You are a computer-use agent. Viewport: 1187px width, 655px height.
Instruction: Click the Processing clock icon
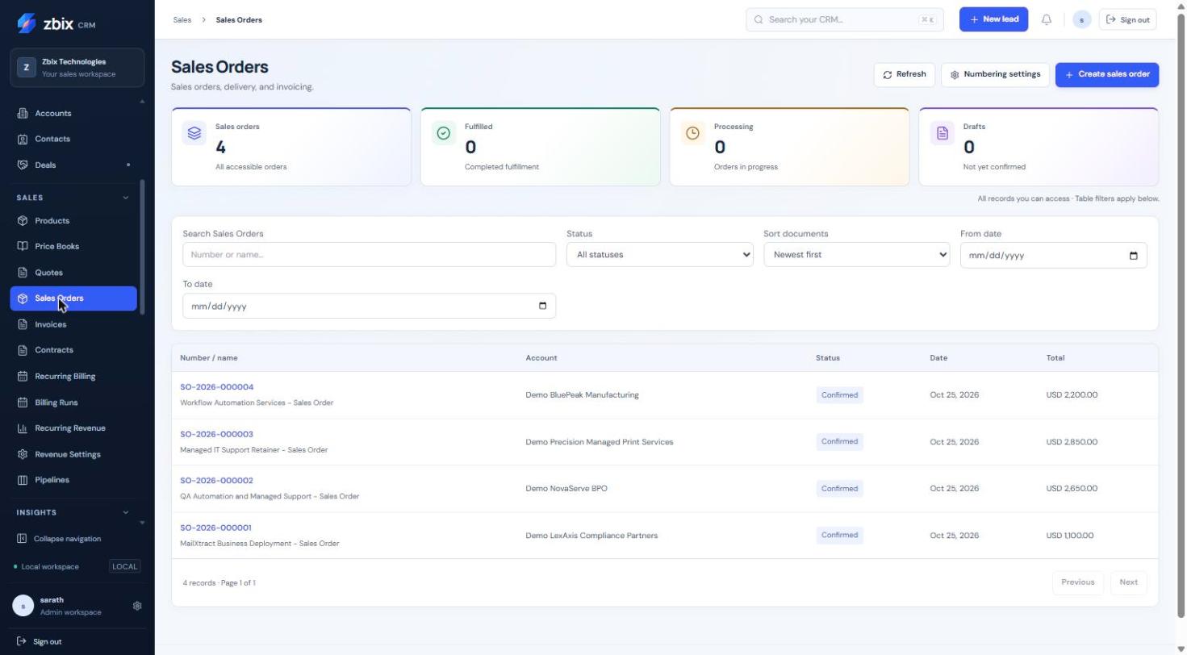coord(692,134)
